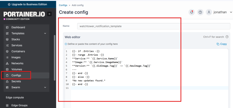Select Secrets in the sidebar

point(27,82)
